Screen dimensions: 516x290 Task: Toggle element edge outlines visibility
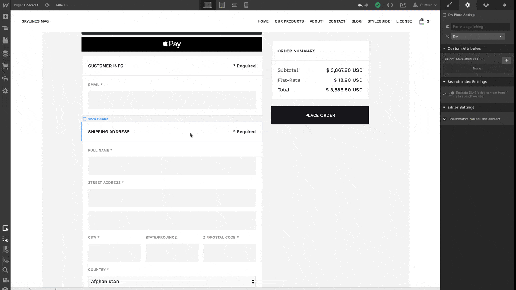click(x=5, y=238)
